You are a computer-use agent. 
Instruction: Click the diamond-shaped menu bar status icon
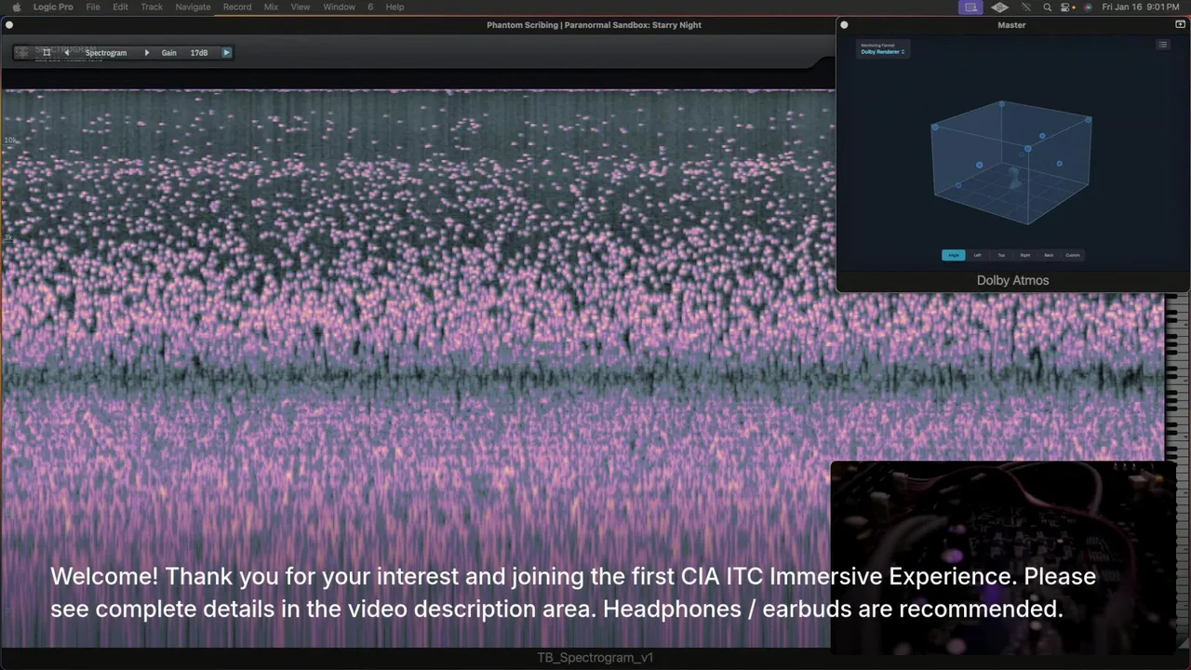tap(999, 7)
